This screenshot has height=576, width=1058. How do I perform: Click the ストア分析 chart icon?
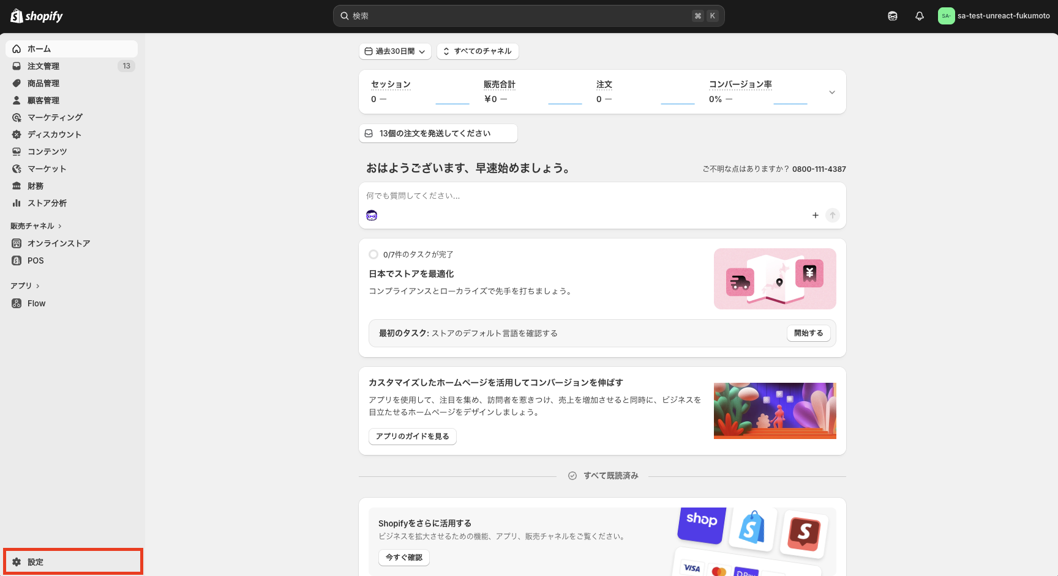click(17, 203)
